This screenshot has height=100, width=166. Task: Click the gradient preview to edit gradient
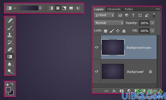pyautogui.click(x=29, y=8)
